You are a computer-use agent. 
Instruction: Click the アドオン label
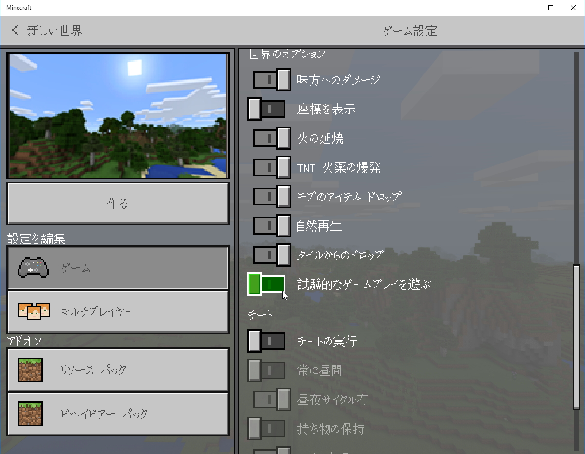pos(24,341)
